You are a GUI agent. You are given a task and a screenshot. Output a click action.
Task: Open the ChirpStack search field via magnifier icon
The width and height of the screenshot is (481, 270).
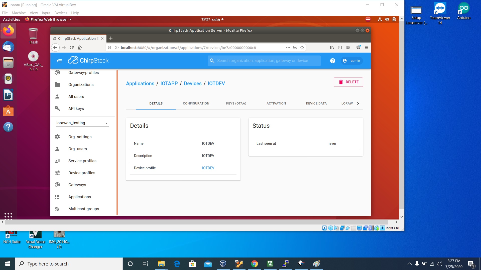(x=212, y=60)
